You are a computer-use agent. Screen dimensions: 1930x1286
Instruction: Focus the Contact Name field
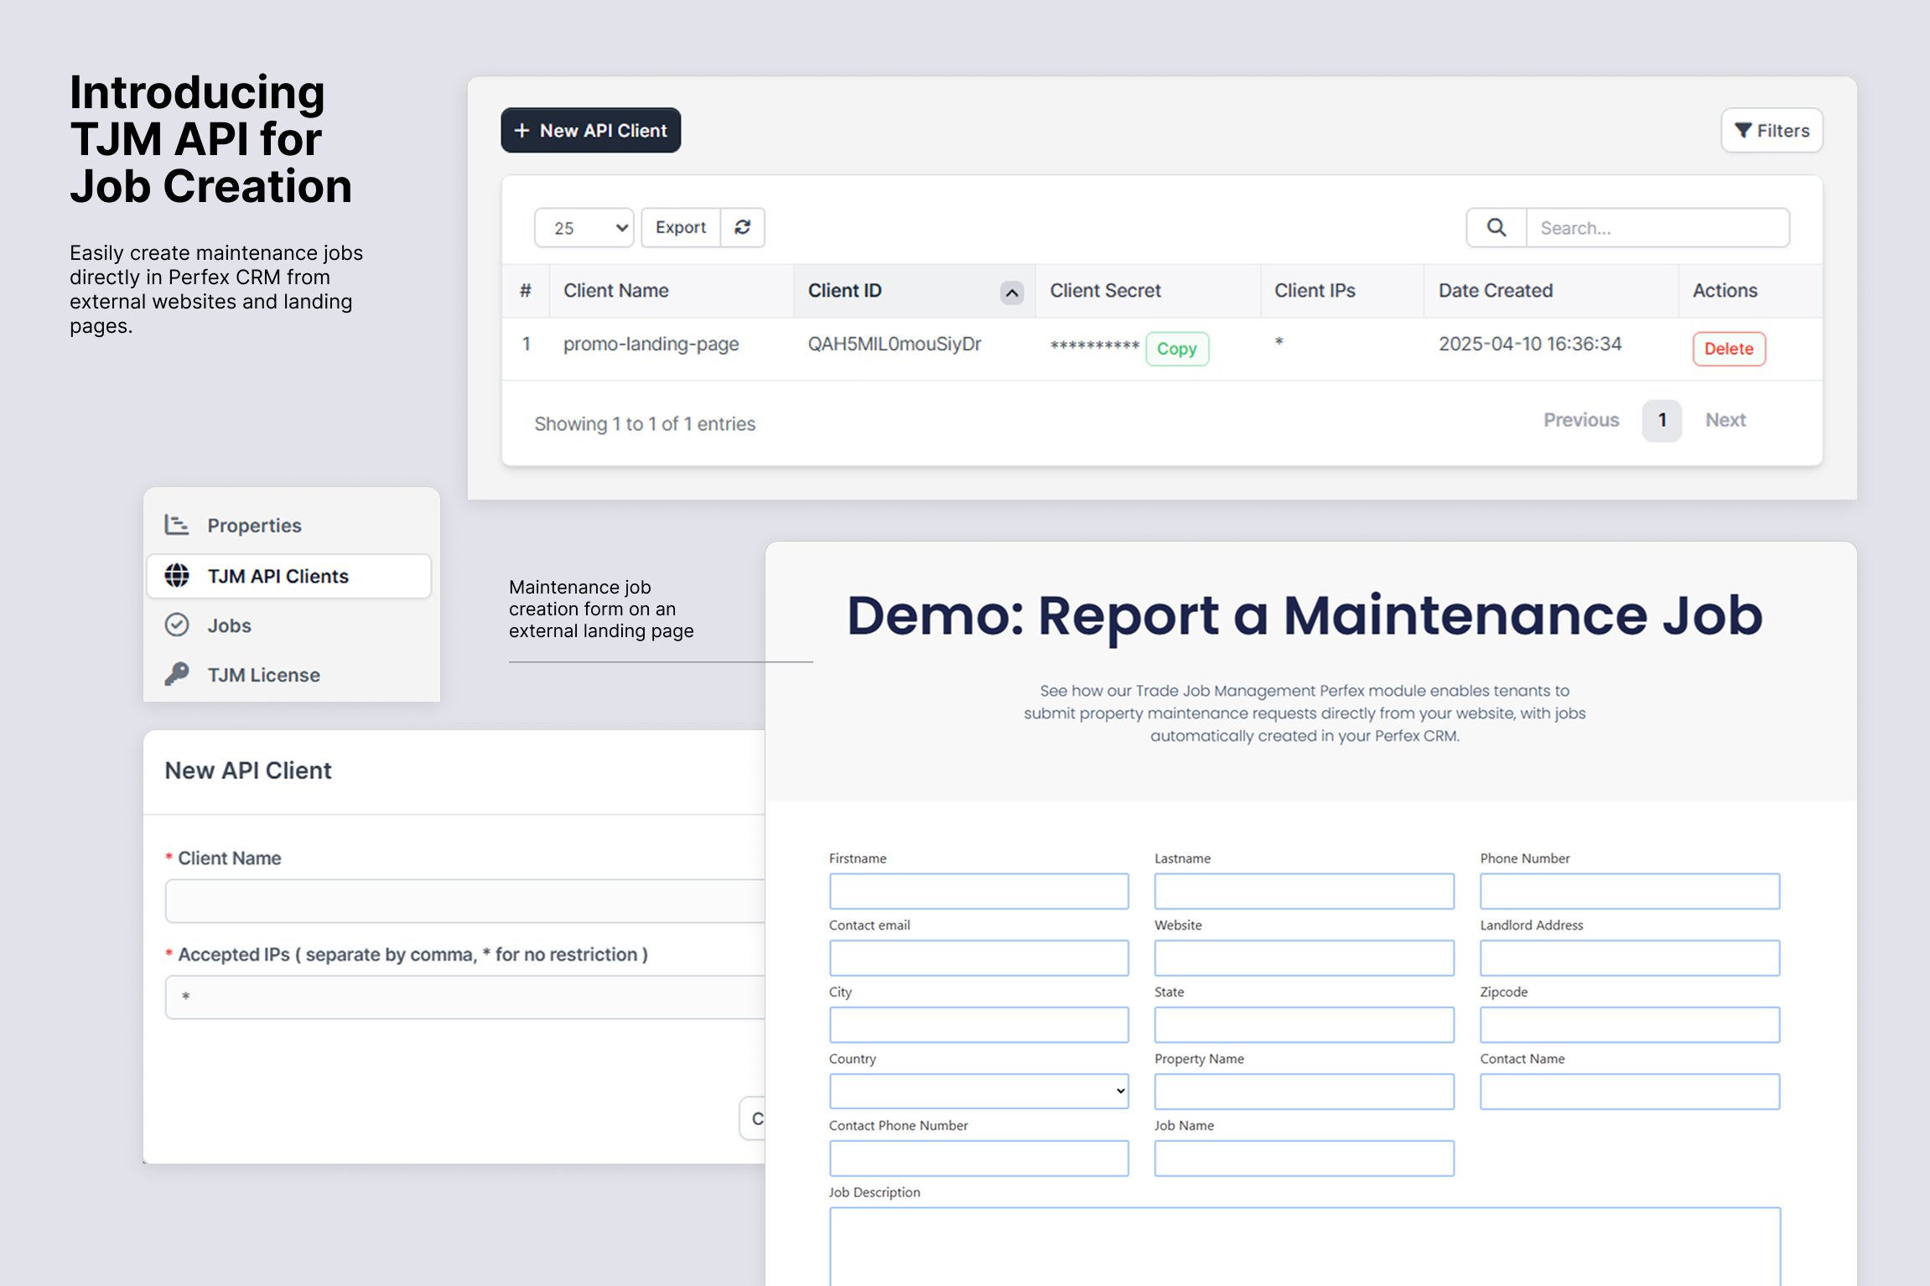tap(1630, 1092)
